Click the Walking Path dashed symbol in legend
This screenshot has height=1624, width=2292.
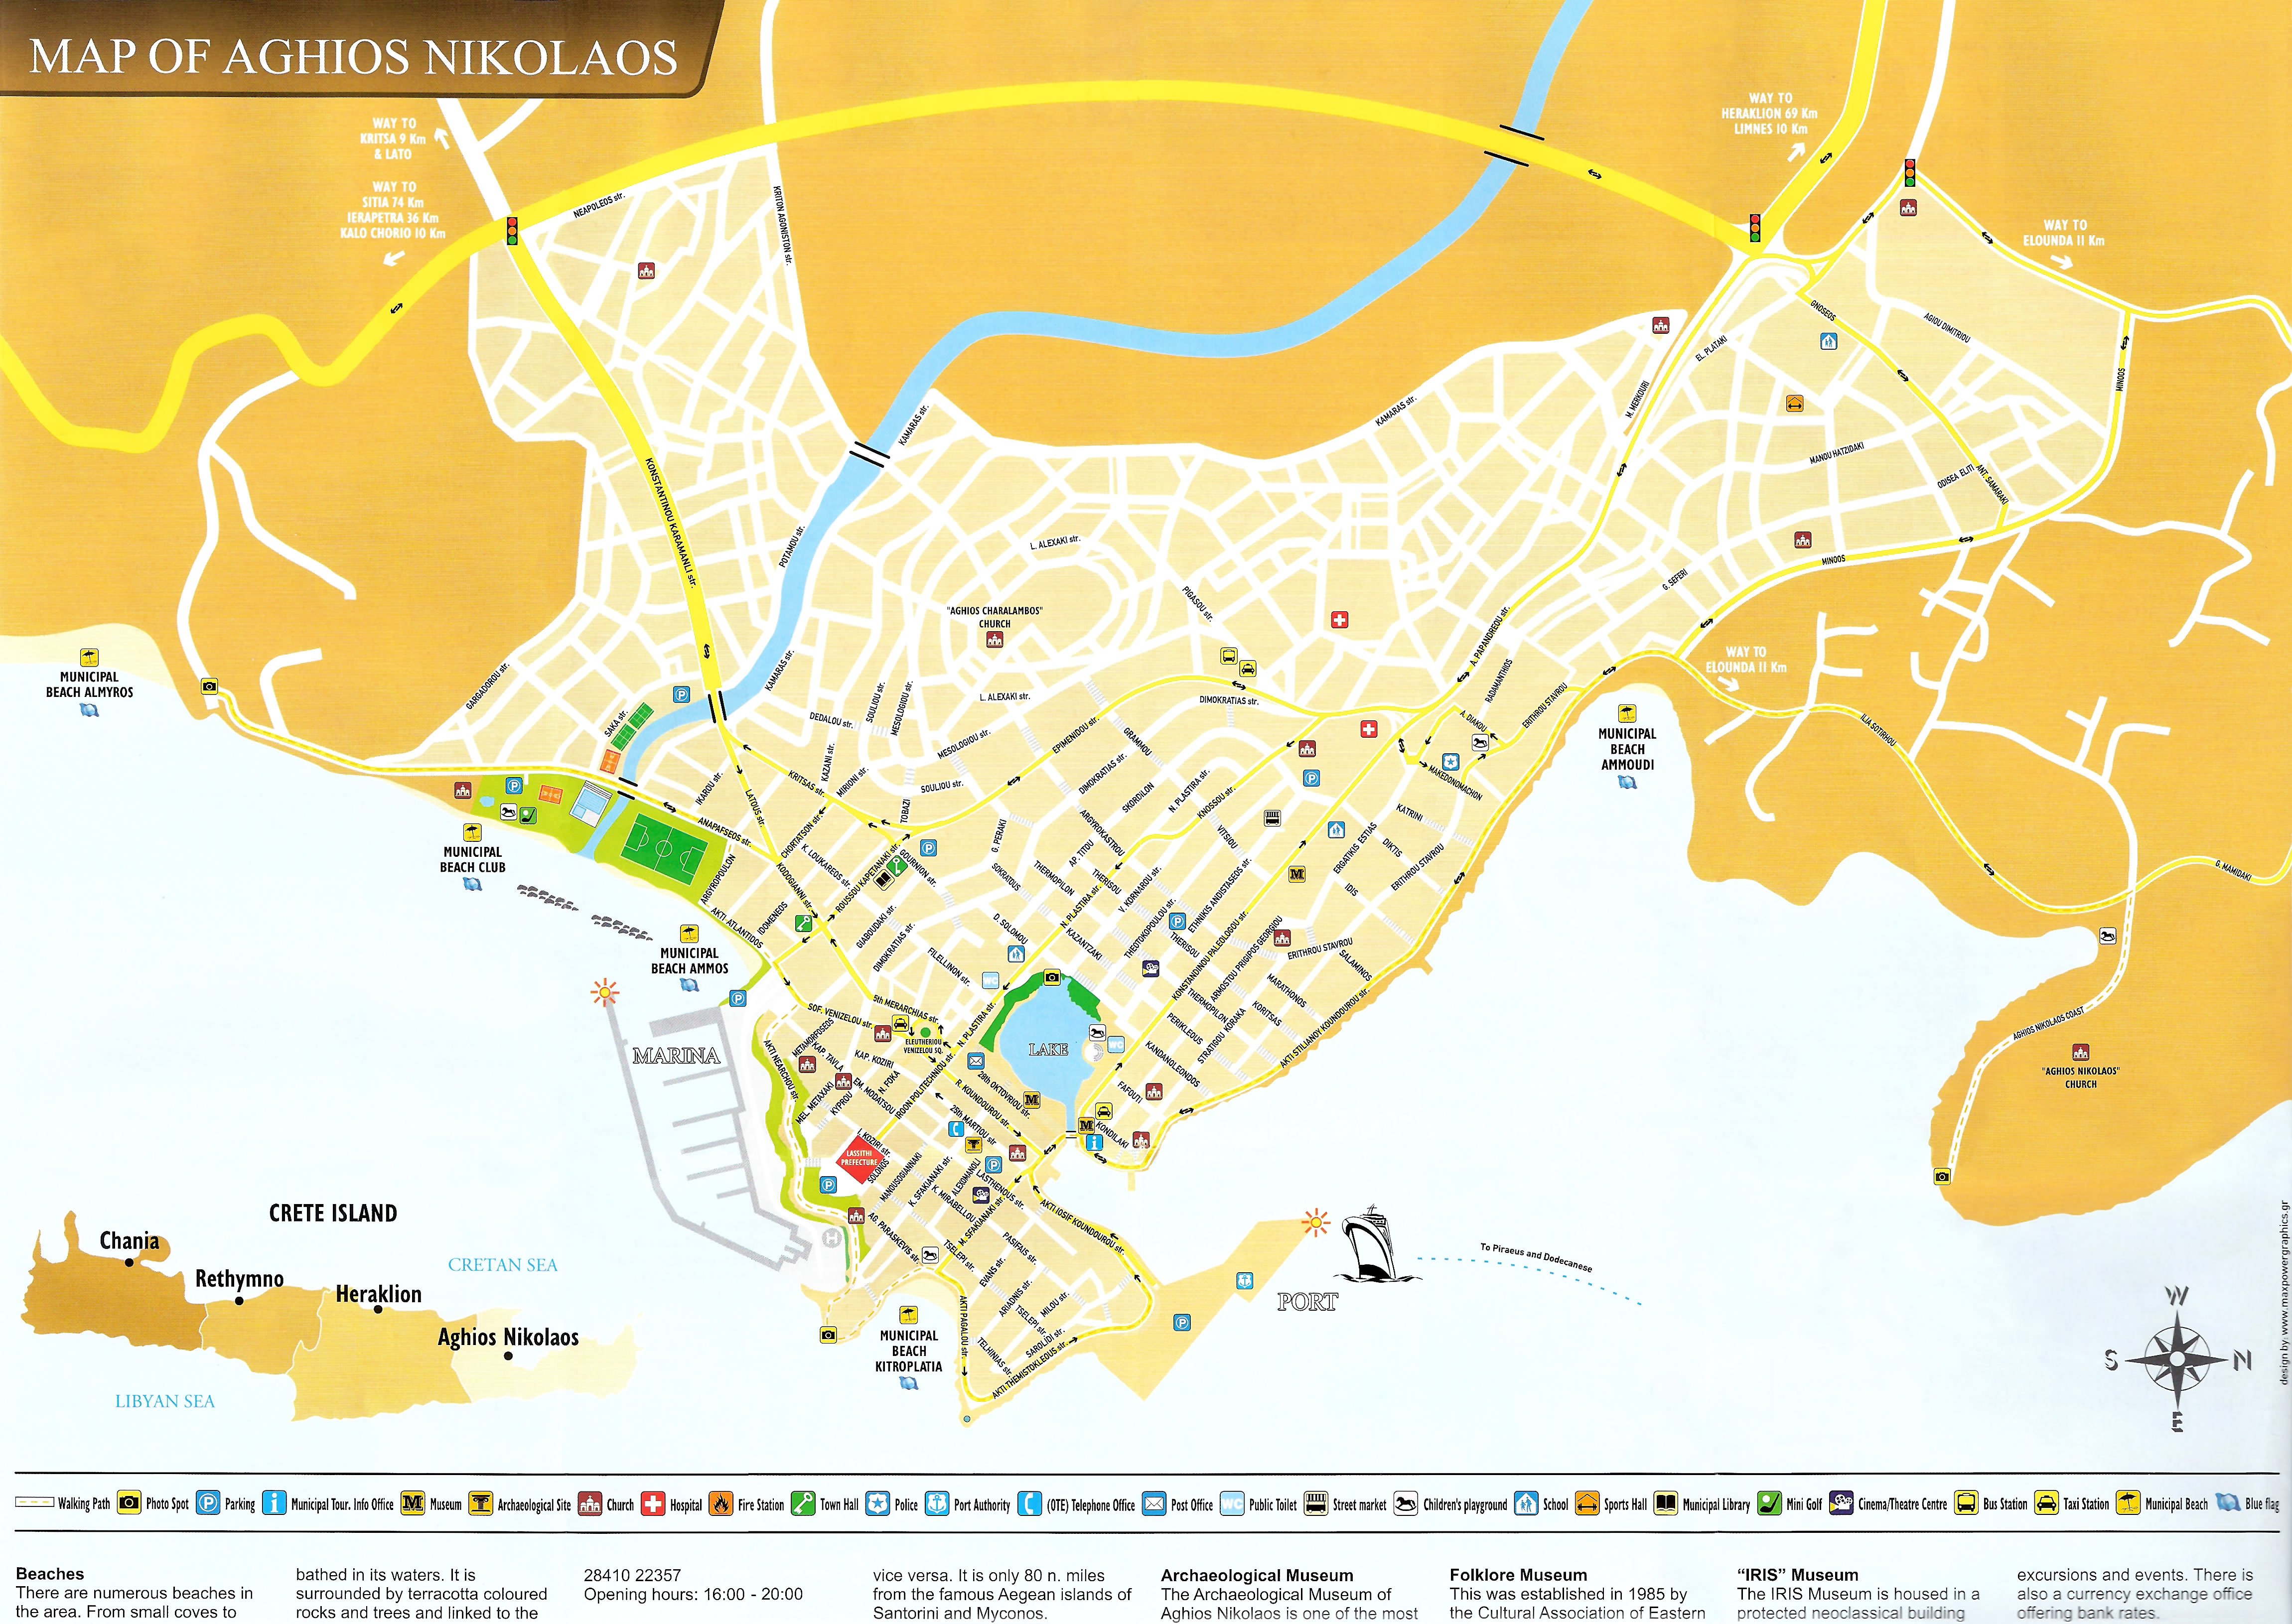click(35, 1503)
